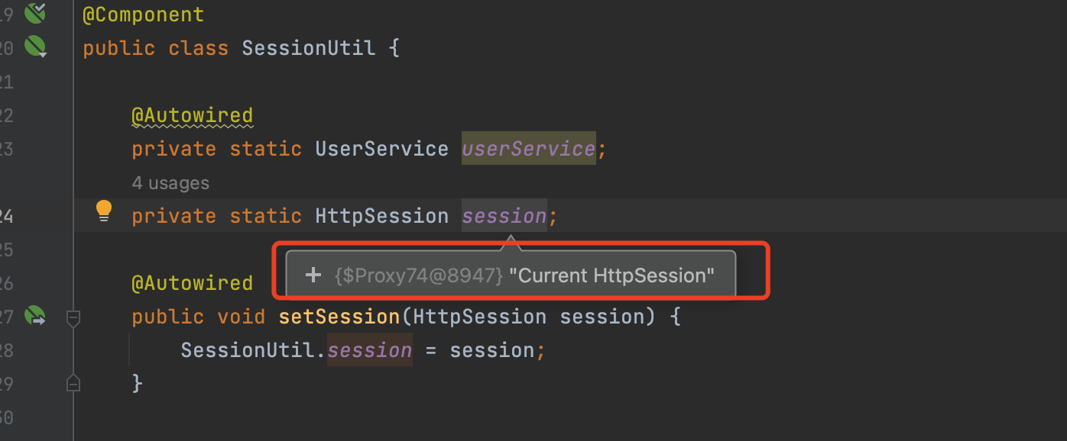Click the Spring gutter icon beside class SessionUtil

point(34,47)
